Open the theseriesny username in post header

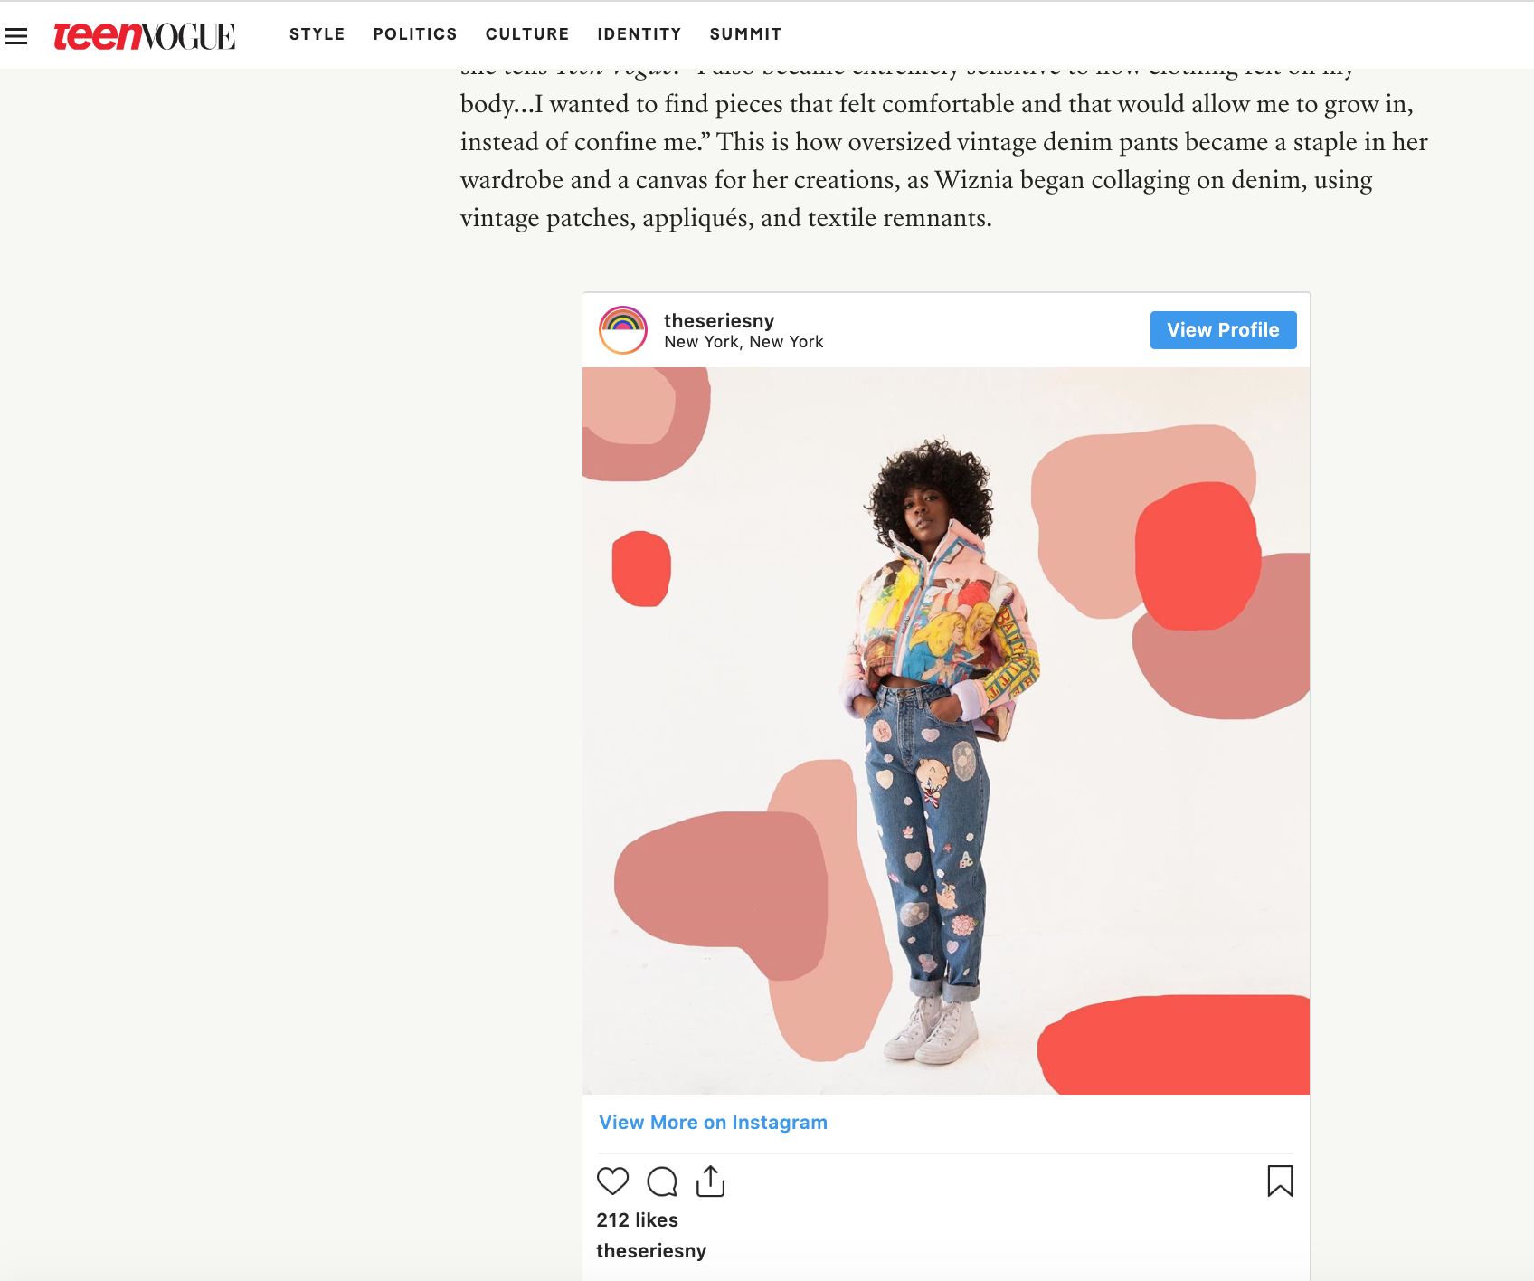click(719, 321)
